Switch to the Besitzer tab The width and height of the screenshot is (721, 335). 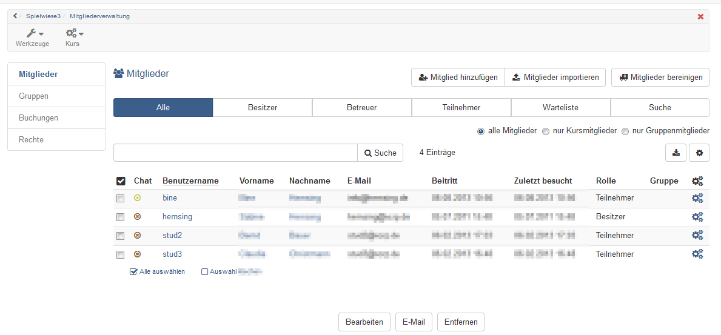(x=263, y=108)
